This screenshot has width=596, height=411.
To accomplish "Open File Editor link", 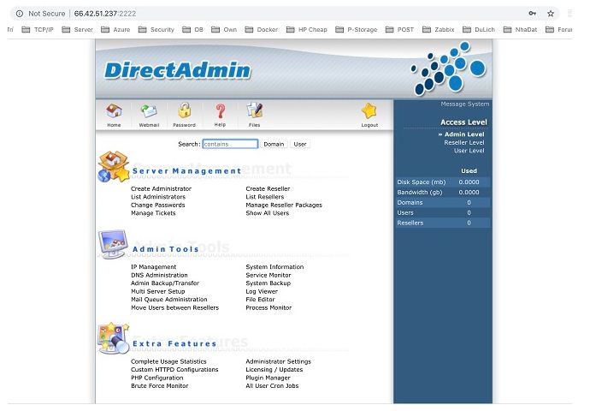I will (260, 300).
